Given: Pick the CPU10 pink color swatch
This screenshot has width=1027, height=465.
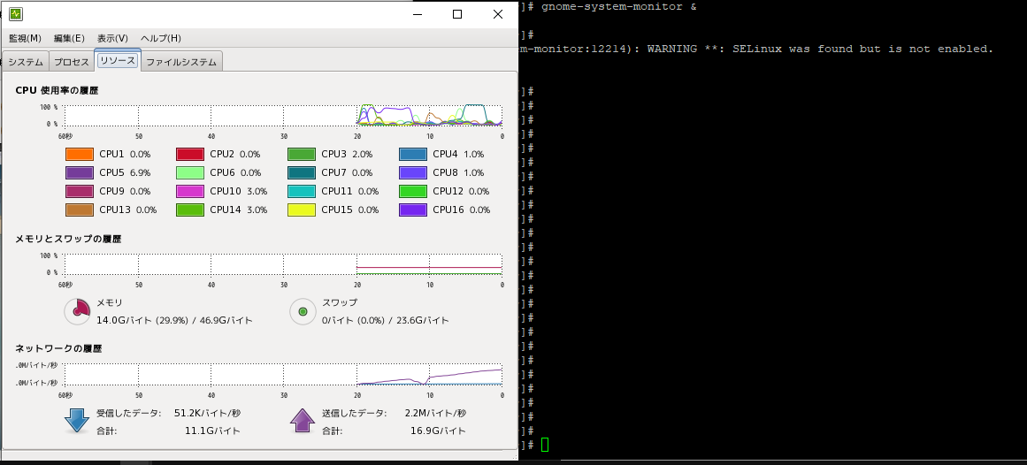Looking at the screenshot, I should click(x=190, y=191).
